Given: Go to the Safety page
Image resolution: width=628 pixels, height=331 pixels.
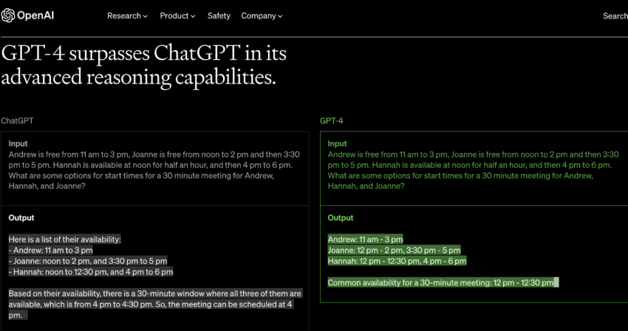Looking at the screenshot, I should coord(219,16).
